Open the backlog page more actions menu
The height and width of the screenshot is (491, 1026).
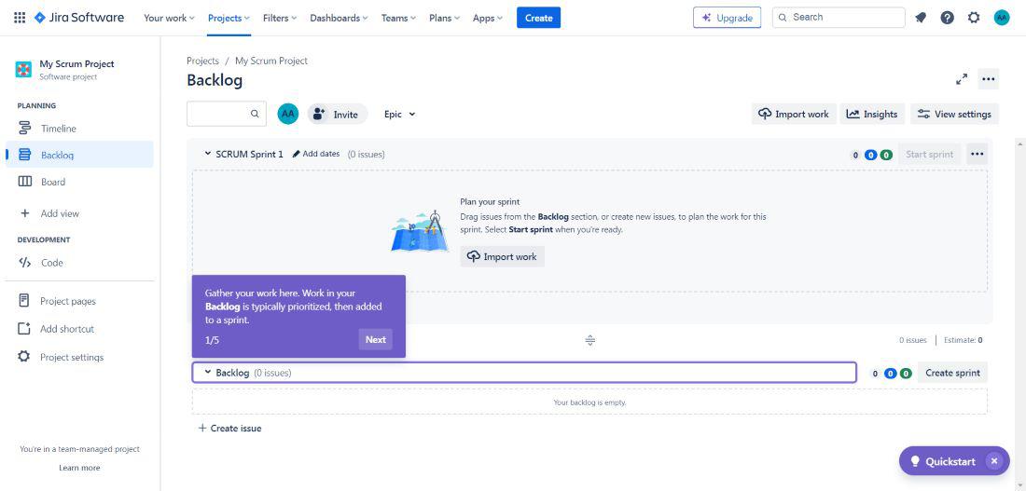[x=988, y=80]
